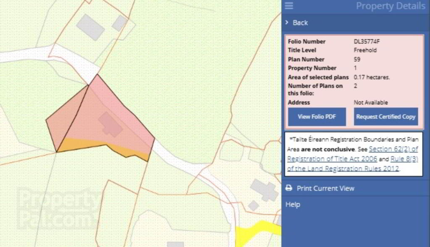The image size is (430, 247).
Task: Select Print Current View
Action: (x=325, y=188)
